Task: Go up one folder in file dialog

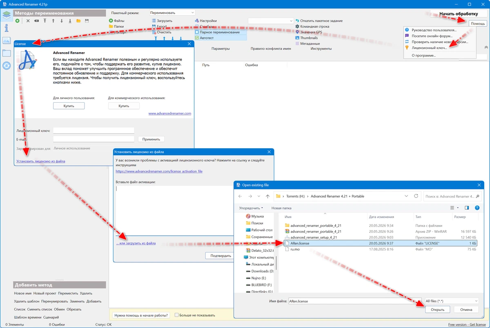Action: tap(267, 196)
